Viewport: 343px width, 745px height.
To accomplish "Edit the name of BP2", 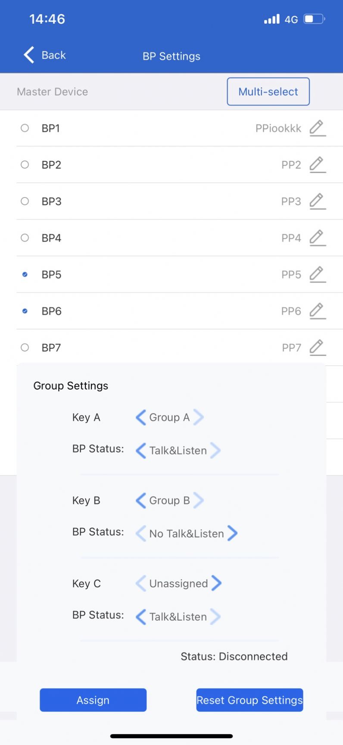I will [318, 165].
